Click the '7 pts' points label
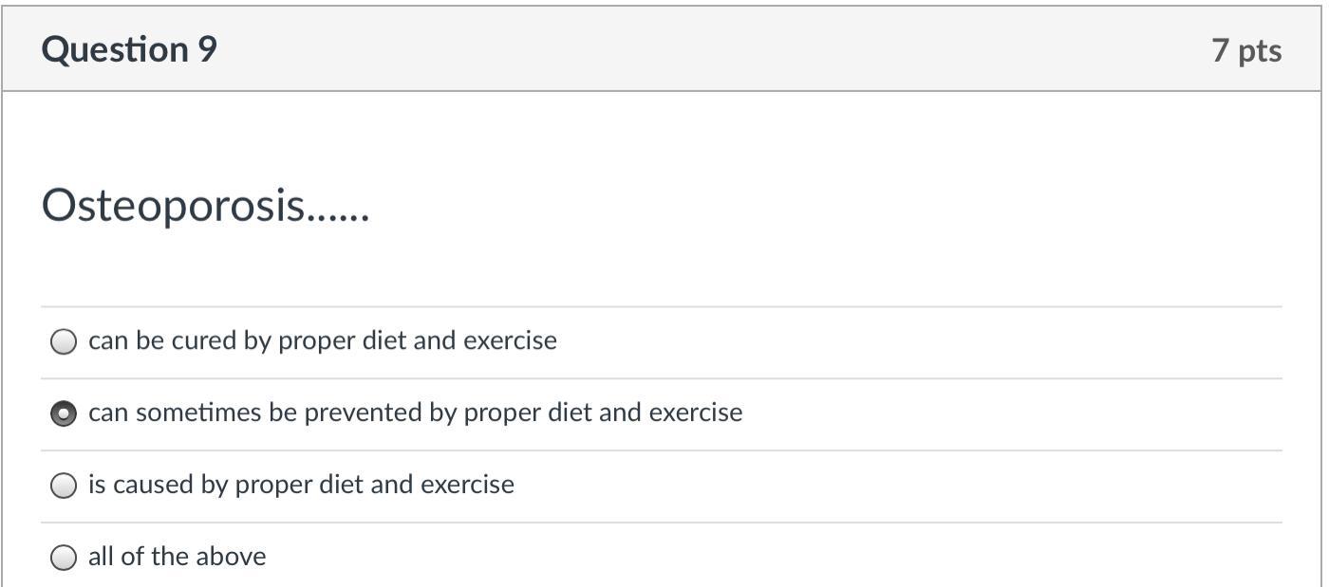Image resolution: width=1329 pixels, height=587 pixels. click(x=1245, y=50)
